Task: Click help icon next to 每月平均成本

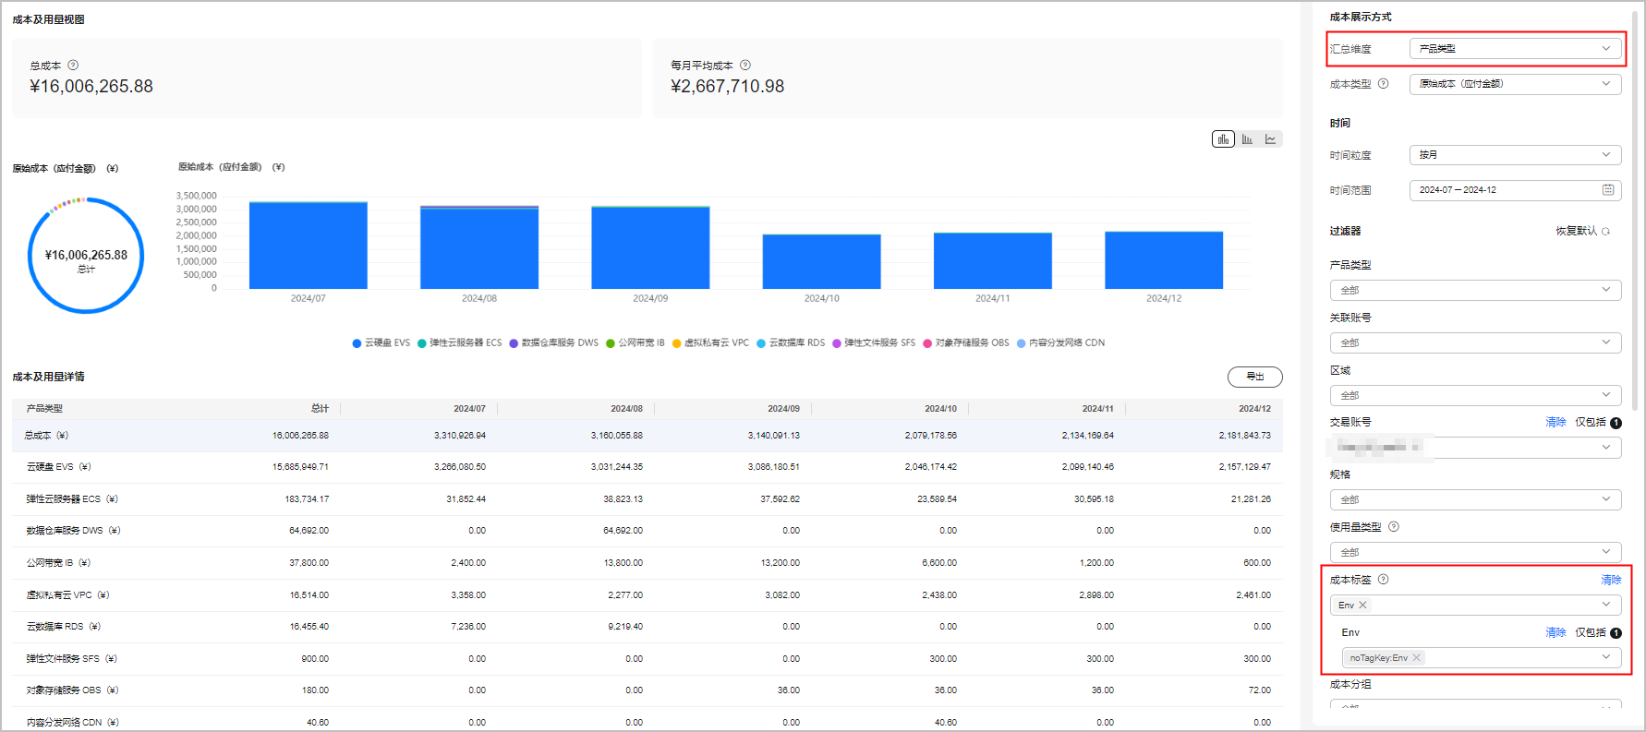Action: pyautogui.click(x=745, y=66)
